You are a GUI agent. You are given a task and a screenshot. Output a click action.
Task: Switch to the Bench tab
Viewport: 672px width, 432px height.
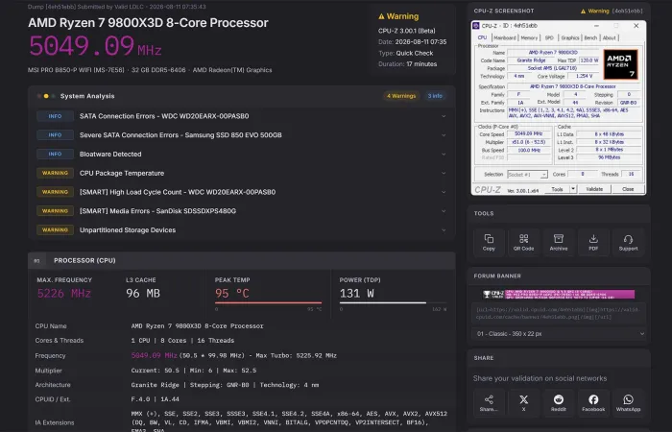coord(590,37)
